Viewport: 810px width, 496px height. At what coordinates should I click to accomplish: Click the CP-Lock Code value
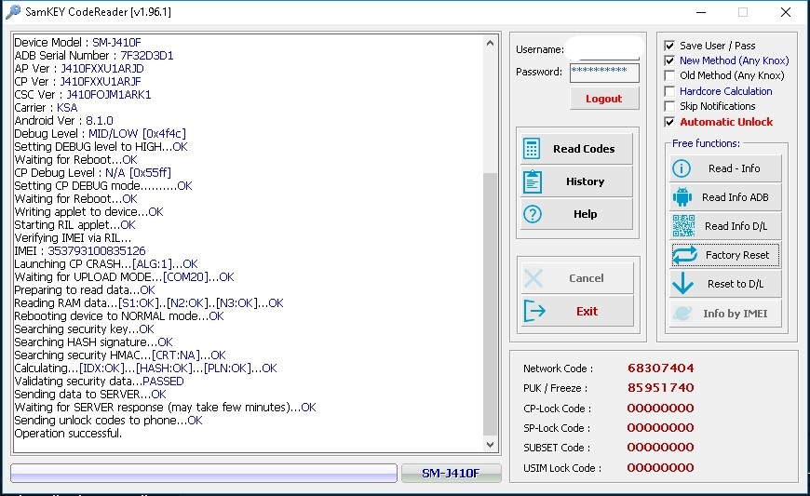[660, 408]
